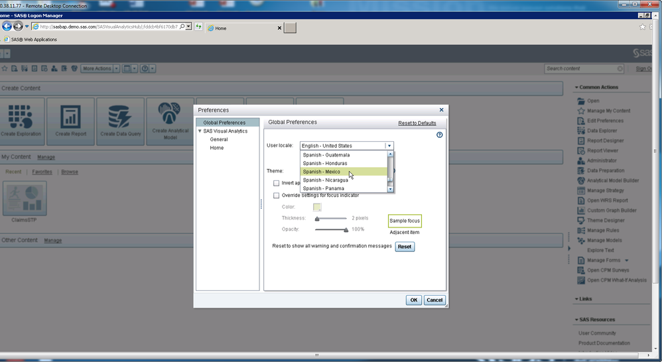662x362 pixels.
Task: Open the help menu dropdown arrow
Action: tap(153, 68)
